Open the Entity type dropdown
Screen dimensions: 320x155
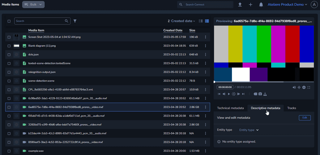pos(249,130)
